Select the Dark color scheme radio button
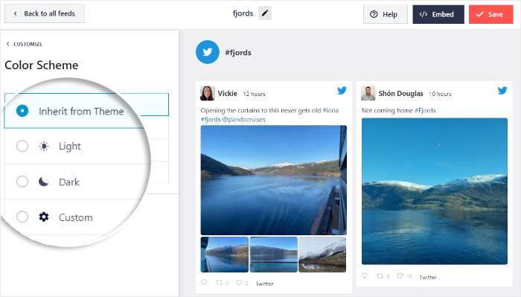This screenshot has height=297, width=521. point(22,182)
